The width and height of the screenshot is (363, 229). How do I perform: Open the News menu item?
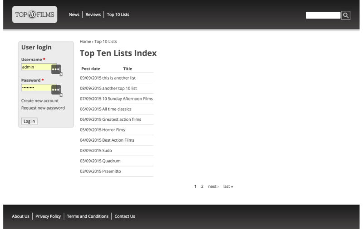pos(74,14)
